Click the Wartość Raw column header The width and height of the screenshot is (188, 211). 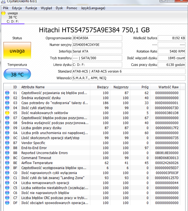click(x=165, y=87)
